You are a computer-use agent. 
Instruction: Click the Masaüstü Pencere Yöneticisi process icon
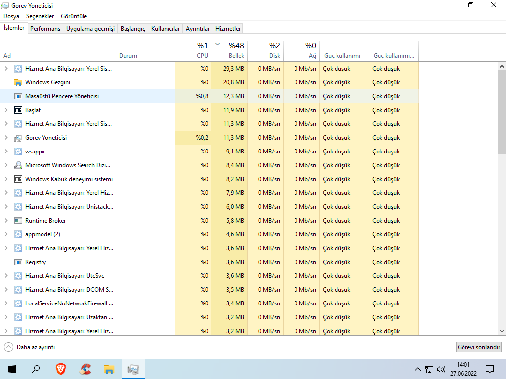pyautogui.click(x=18, y=96)
